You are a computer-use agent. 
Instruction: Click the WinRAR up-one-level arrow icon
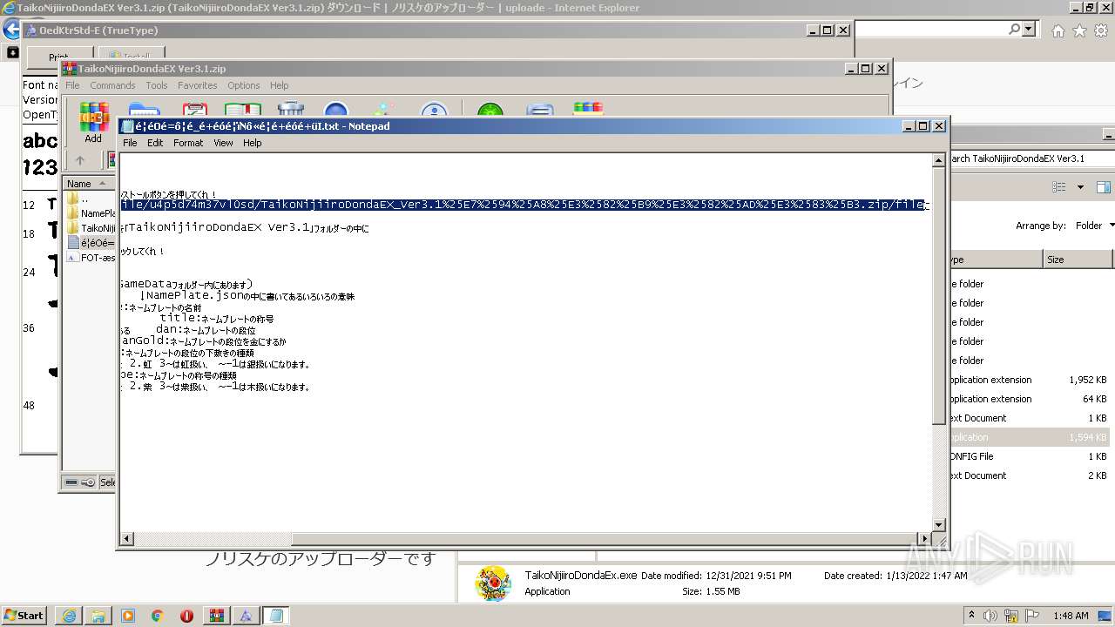80,160
